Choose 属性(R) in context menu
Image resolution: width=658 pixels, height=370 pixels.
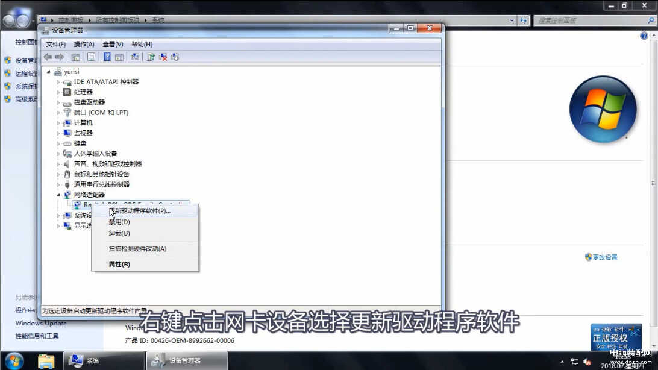[x=145, y=265]
